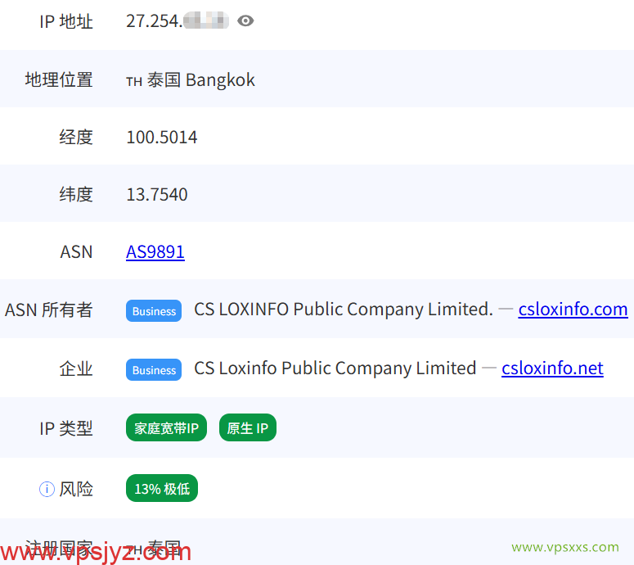Click the 风险 label
The height and width of the screenshot is (565, 634).
click(76, 489)
